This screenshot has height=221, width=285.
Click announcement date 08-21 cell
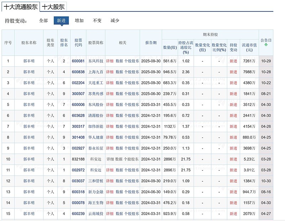[266, 94]
